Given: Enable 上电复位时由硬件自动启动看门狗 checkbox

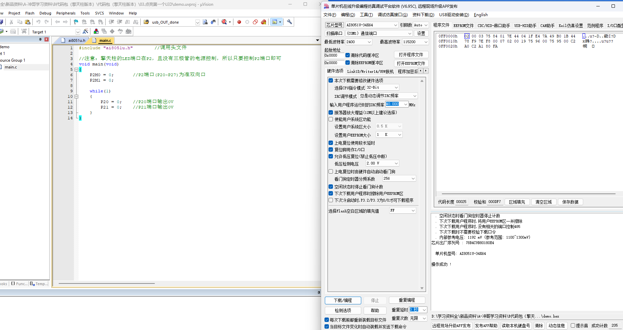Looking at the screenshot, I should point(331,172).
